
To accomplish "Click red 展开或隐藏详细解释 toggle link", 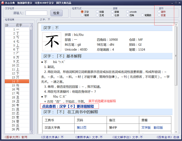I will pos(102,101).
